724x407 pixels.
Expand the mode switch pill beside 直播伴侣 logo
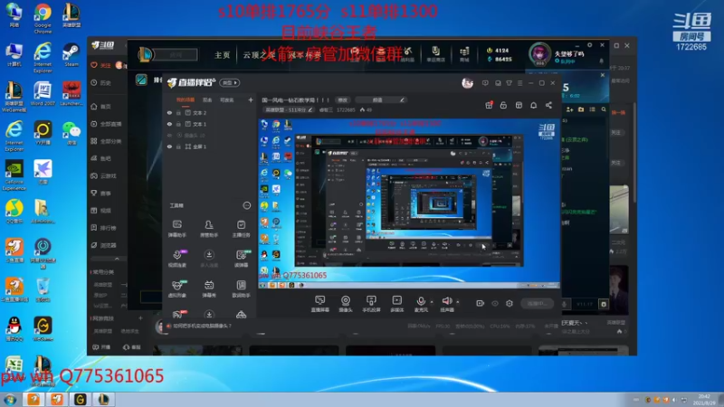pyautogui.click(x=230, y=82)
